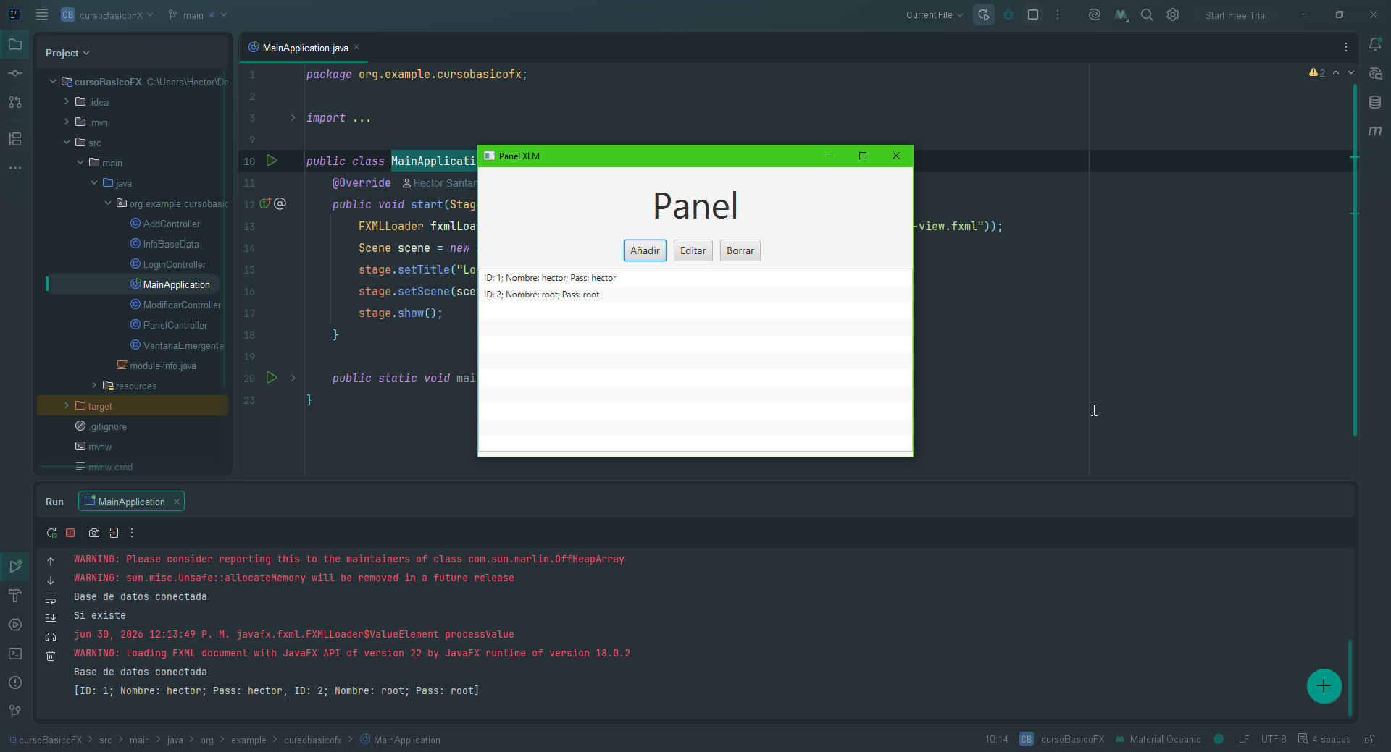Open the Database tool window icon
Screen dimensions: 1391x752
coord(1375,102)
